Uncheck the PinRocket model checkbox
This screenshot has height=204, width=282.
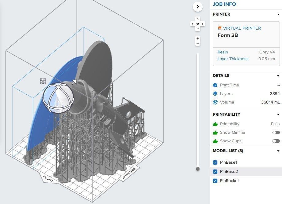tap(215, 181)
